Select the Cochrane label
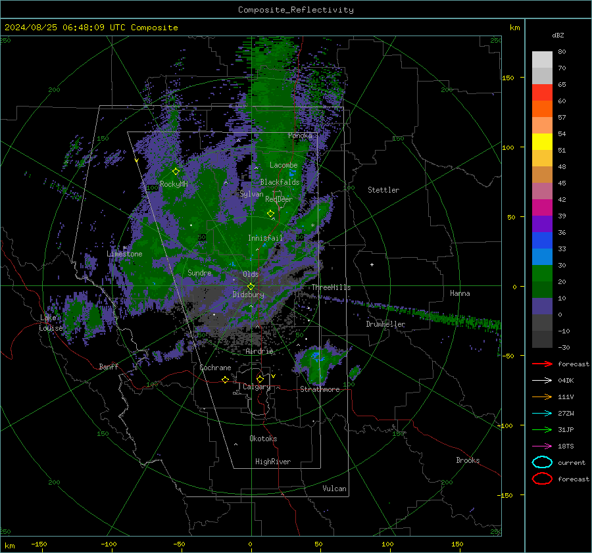Viewport: 592px width, 553px height. pyautogui.click(x=215, y=368)
